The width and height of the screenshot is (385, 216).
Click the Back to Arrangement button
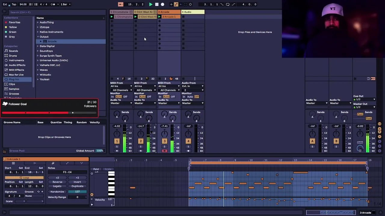[x=373, y=79]
